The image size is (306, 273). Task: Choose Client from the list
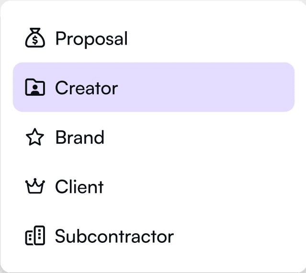coord(154,186)
